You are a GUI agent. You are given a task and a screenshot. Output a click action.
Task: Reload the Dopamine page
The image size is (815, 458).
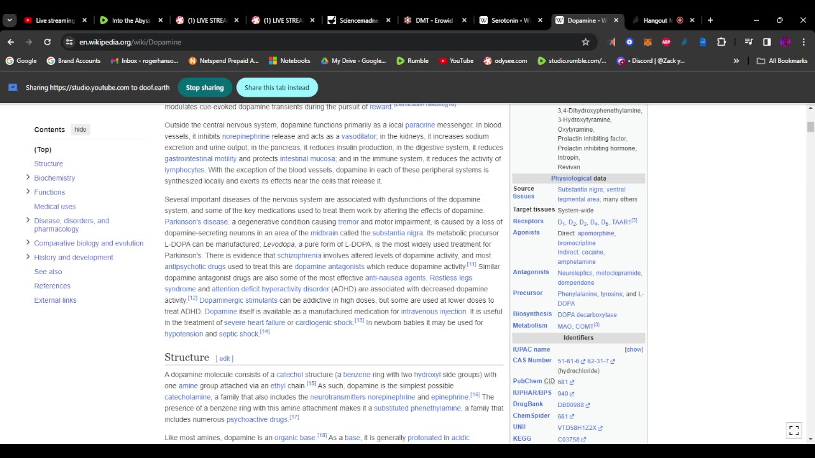pyautogui.click(x=47, y=42)
